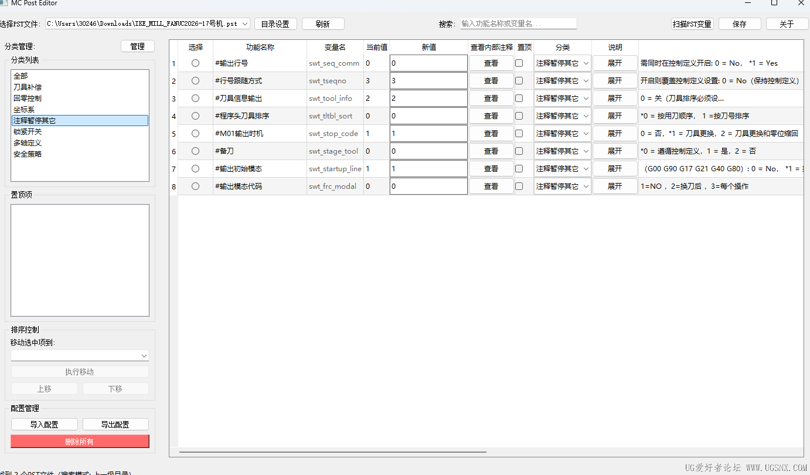View internal comment for swt_seq_comm row
This screenshot has height=475, width=810.
(491, 63)
